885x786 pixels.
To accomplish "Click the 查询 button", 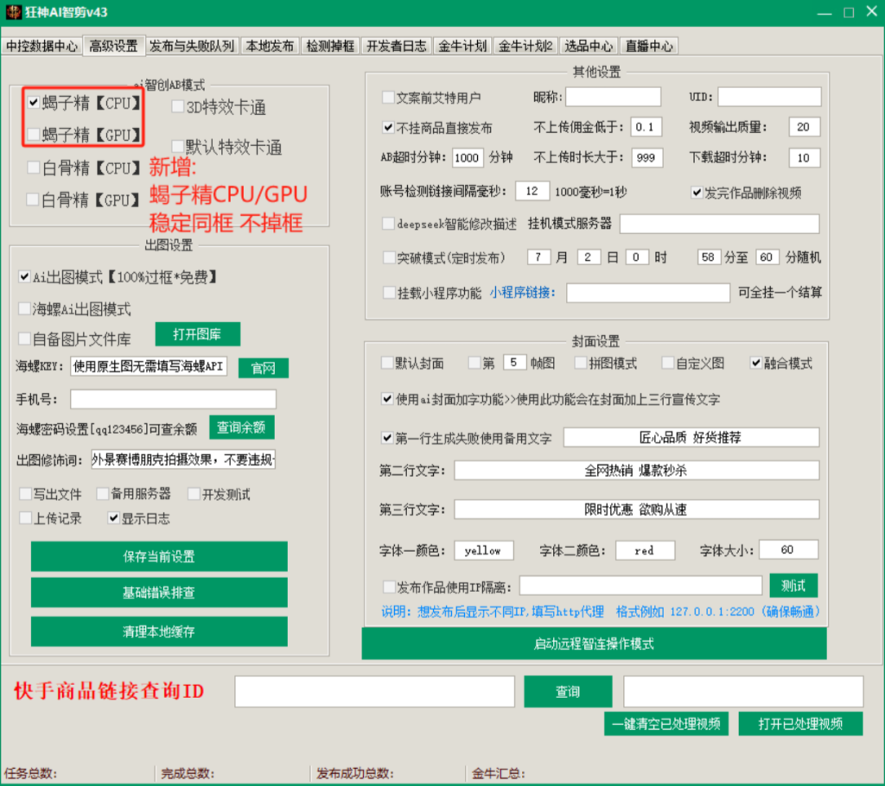I will click(x=568, y=692).
